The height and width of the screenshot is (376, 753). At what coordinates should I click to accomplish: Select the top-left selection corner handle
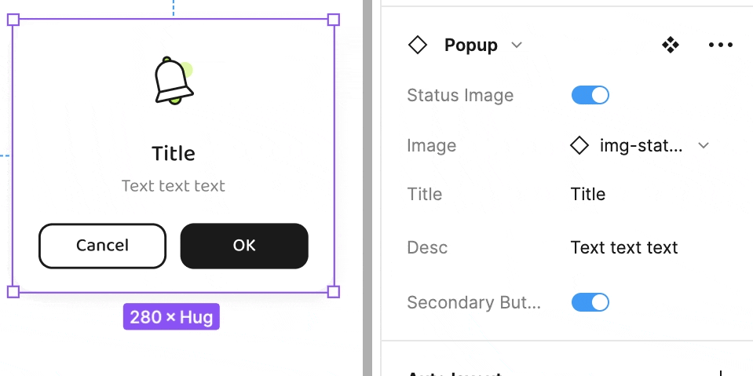[13, 20]
